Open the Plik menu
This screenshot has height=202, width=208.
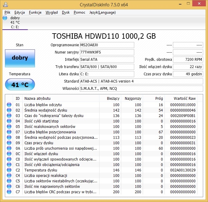point(8,12)
